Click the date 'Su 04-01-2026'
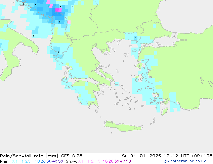 [x=141, y=156]
